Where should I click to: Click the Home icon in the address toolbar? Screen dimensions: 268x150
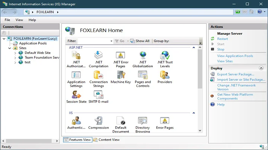251,12
